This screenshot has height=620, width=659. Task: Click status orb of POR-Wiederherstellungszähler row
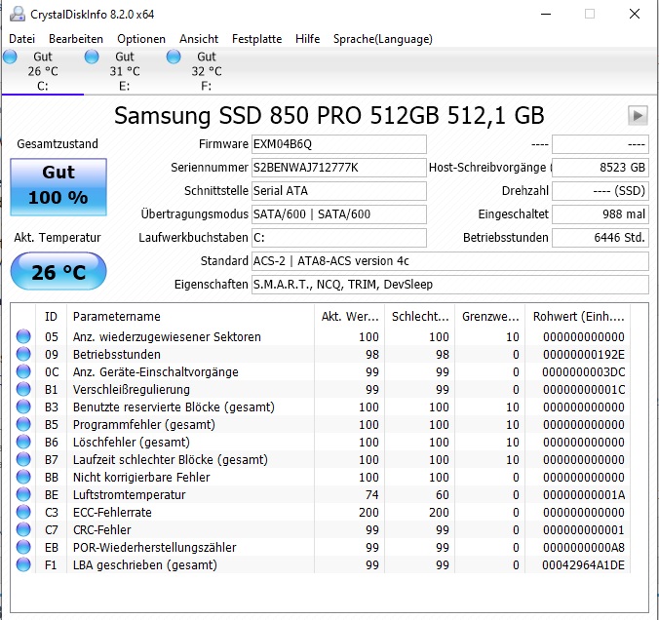23,547
